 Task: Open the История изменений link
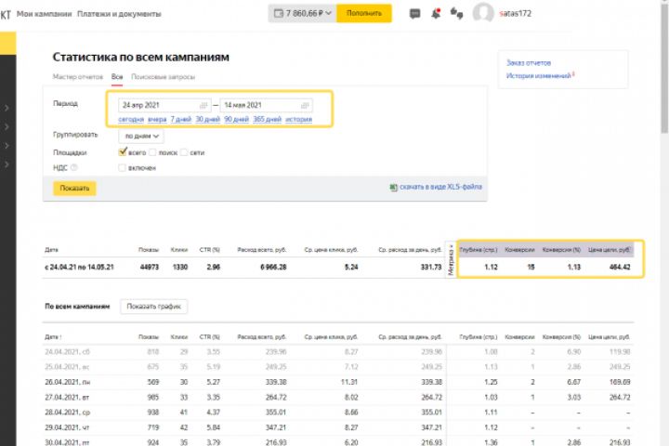[538, 76]
